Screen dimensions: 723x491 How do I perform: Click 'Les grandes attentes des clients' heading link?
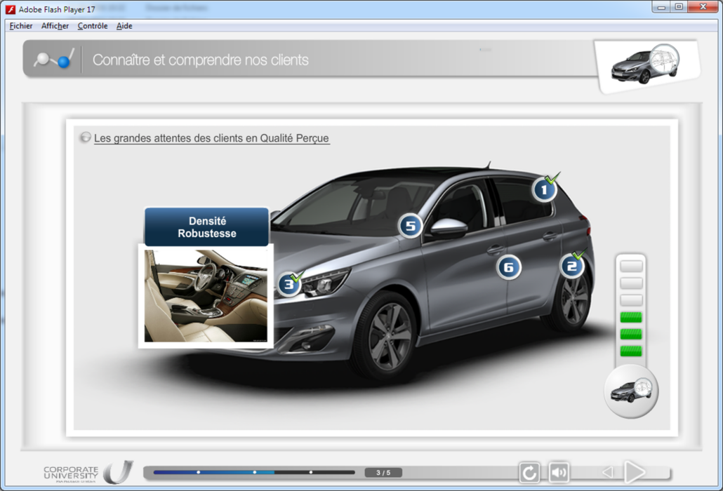[212, 138]
